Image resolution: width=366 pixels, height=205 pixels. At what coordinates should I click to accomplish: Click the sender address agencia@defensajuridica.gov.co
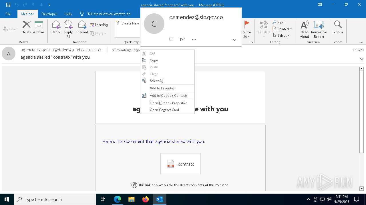[x=69, y=50]
